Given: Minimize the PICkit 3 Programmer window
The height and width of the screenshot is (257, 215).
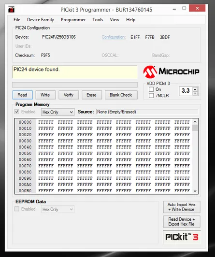Looking at the screenshot, I should click(x=174, y=9).
